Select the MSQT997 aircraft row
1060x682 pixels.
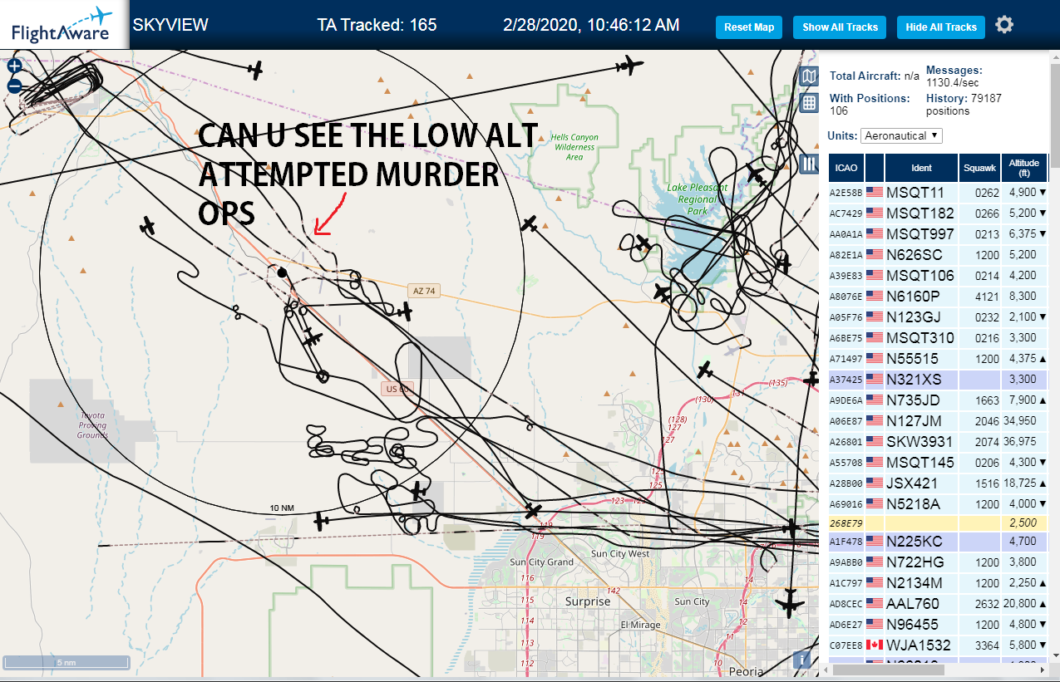(x=938, y=234)
